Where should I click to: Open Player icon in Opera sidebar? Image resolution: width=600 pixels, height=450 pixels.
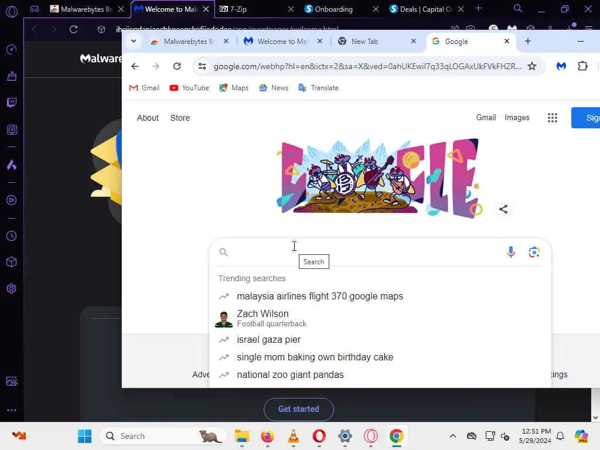click(12, 200)
